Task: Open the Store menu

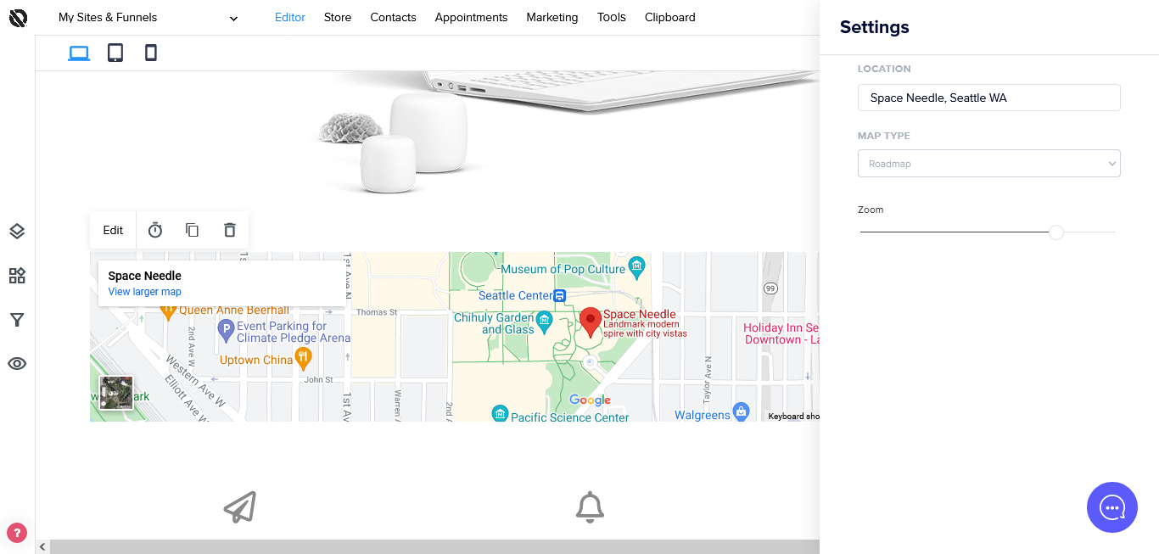Action: tap(338, 17)
